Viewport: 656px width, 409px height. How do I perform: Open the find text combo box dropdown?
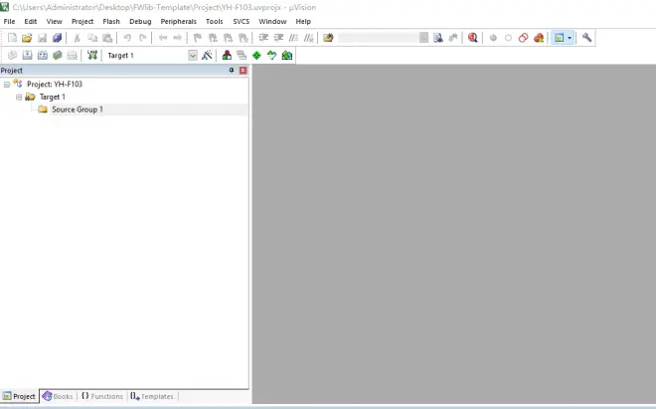(423, 38)
